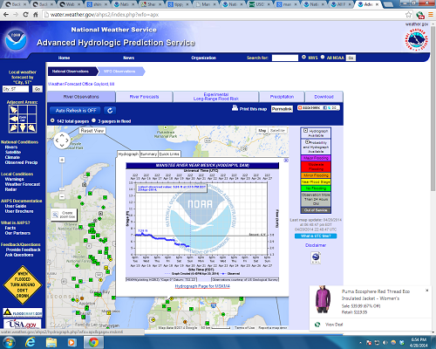Select the NWS search radio button

point(303,57)
